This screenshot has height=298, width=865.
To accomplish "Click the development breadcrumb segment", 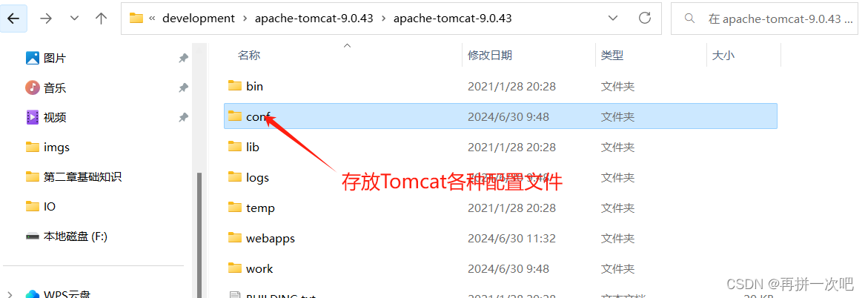I will (x=199, y=19).
